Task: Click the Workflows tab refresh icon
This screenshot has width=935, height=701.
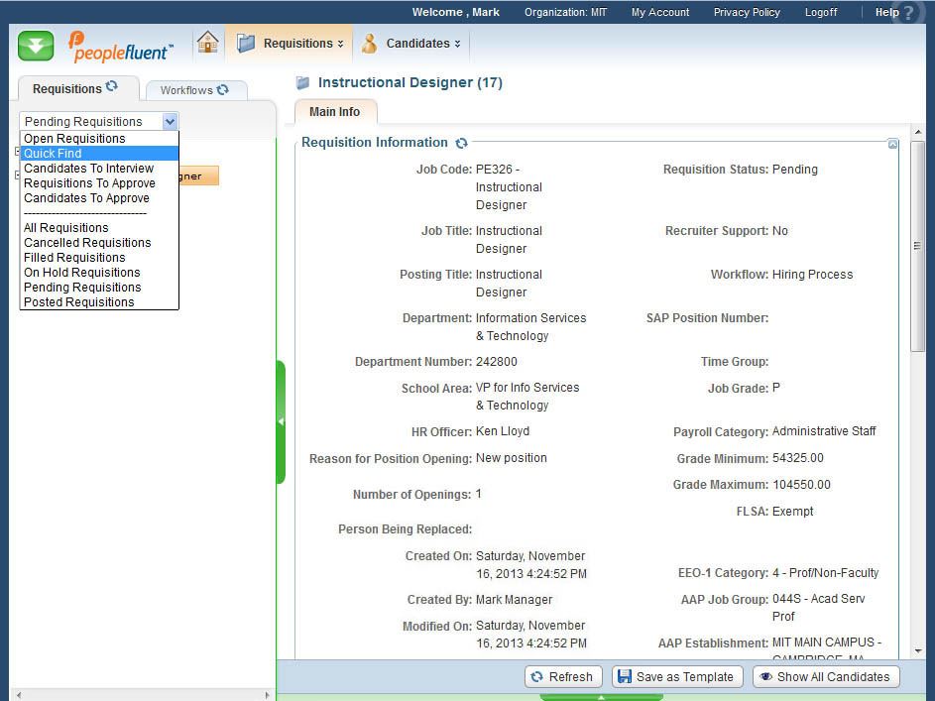Action: point(223,89)
